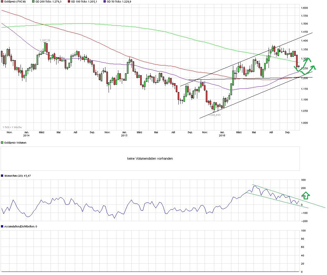Click the 'Accumulation/Distribution: 0' title
This screenshot has height=275, width=327.
click(21, 226)
